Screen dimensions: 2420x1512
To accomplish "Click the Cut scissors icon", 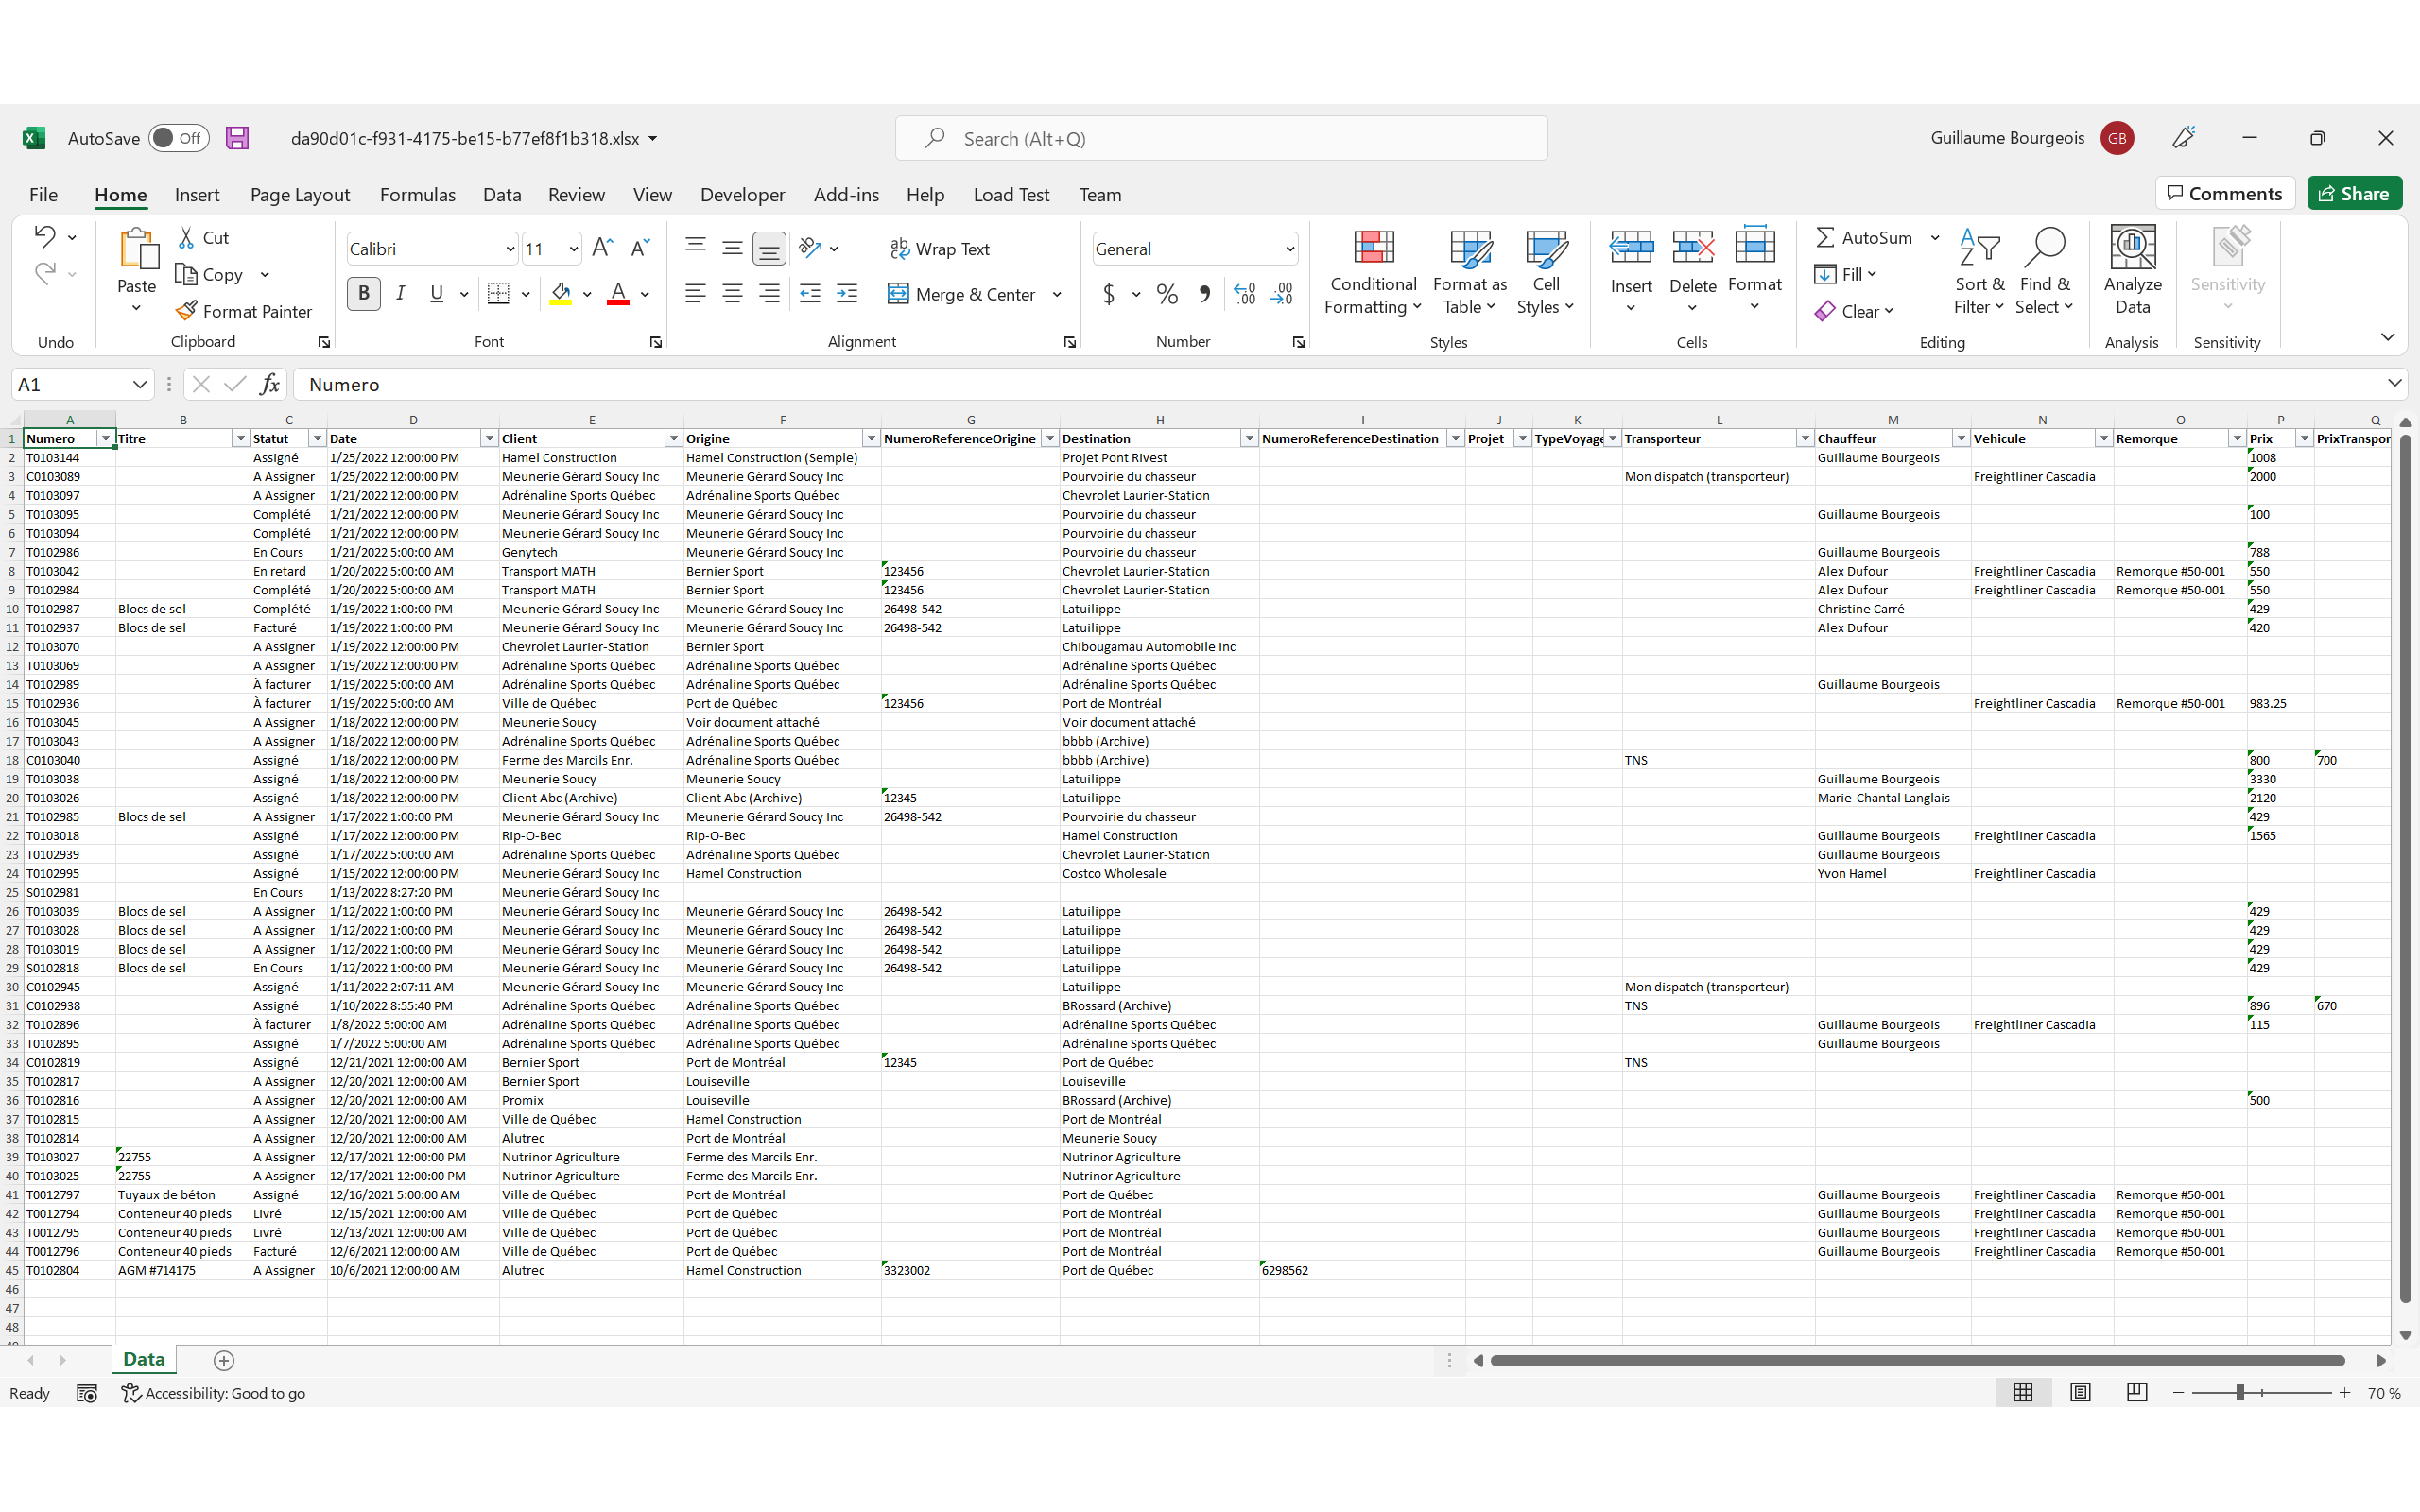I will point(186,238).
